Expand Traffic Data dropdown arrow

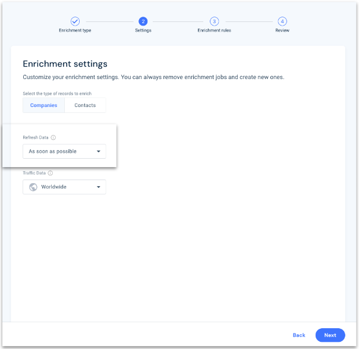(99, 187)
